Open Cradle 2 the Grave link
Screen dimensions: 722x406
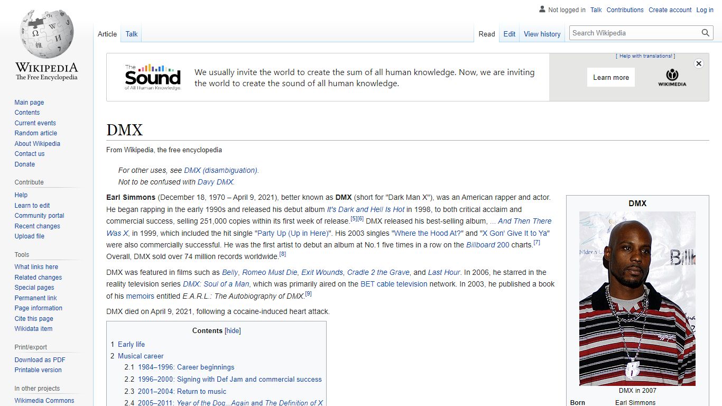click(x=378, y=272)
